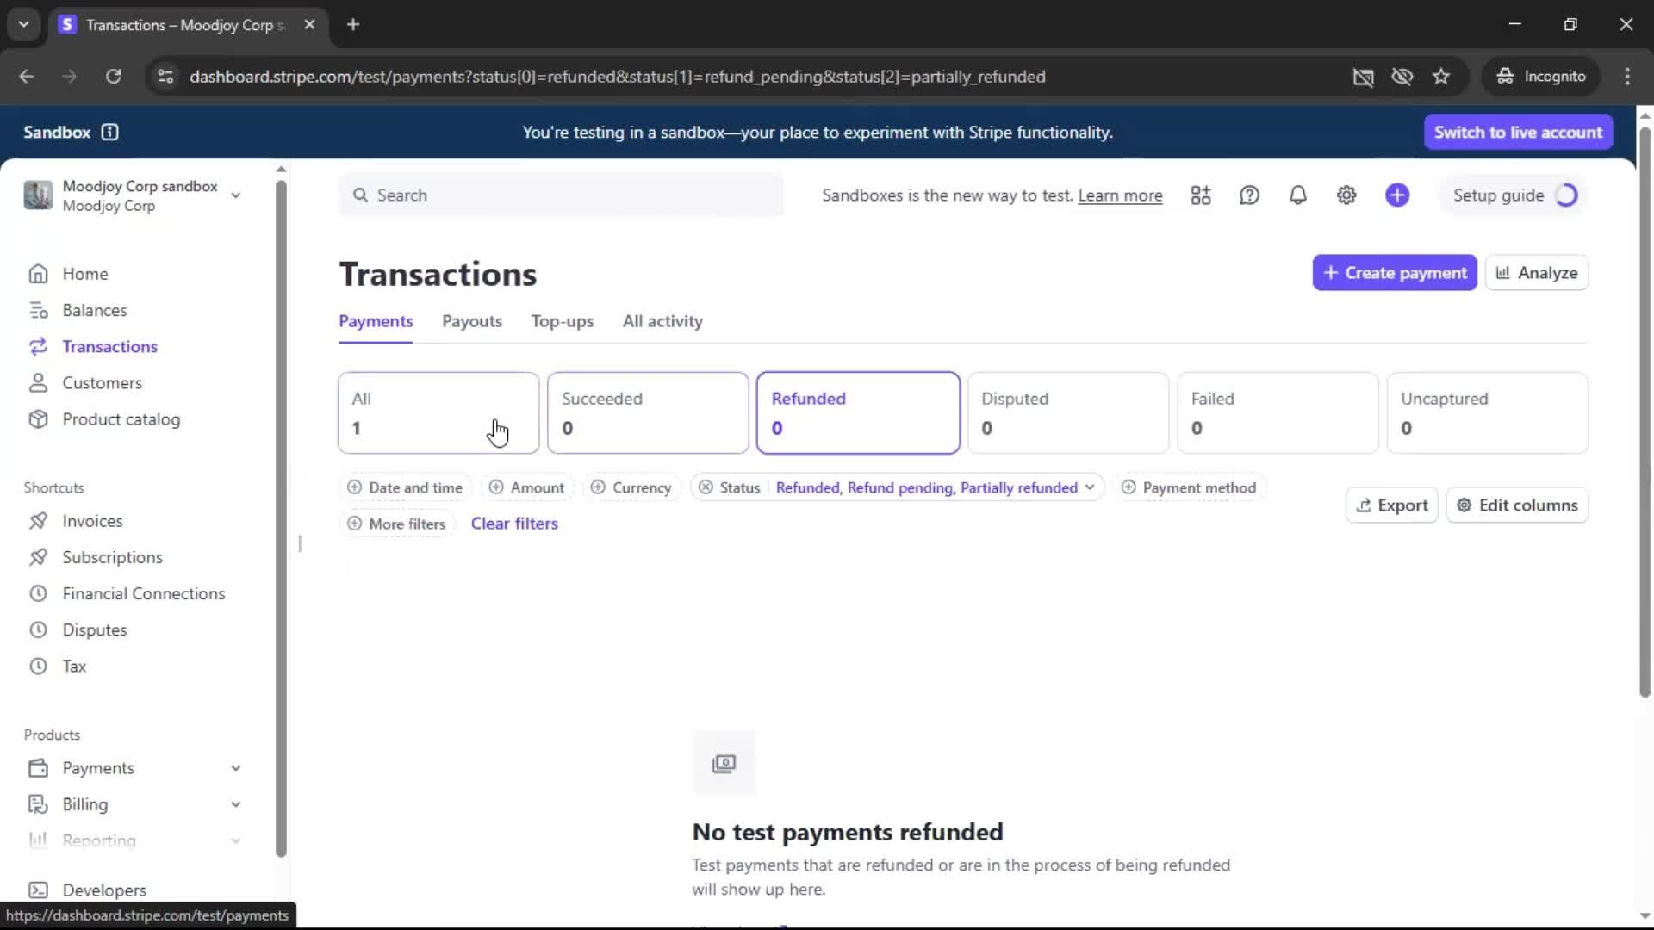
Task: Click the Setup guide progress ring
Action: [1566, 195]
